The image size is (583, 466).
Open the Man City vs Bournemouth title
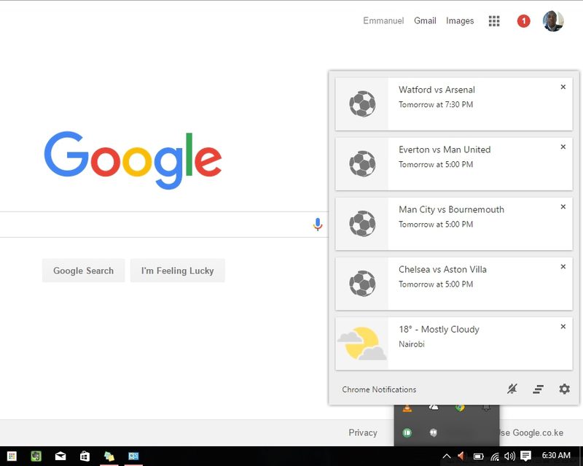click(x=451, y=209)
